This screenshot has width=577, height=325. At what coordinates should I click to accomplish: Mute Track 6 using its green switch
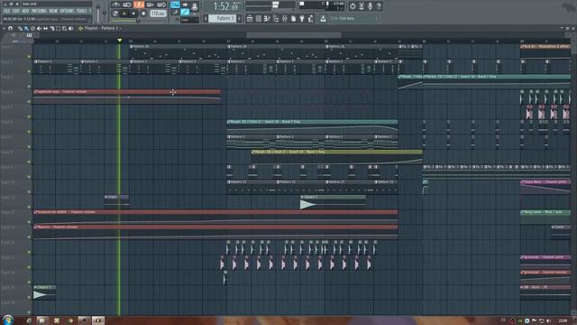[29, 132]
